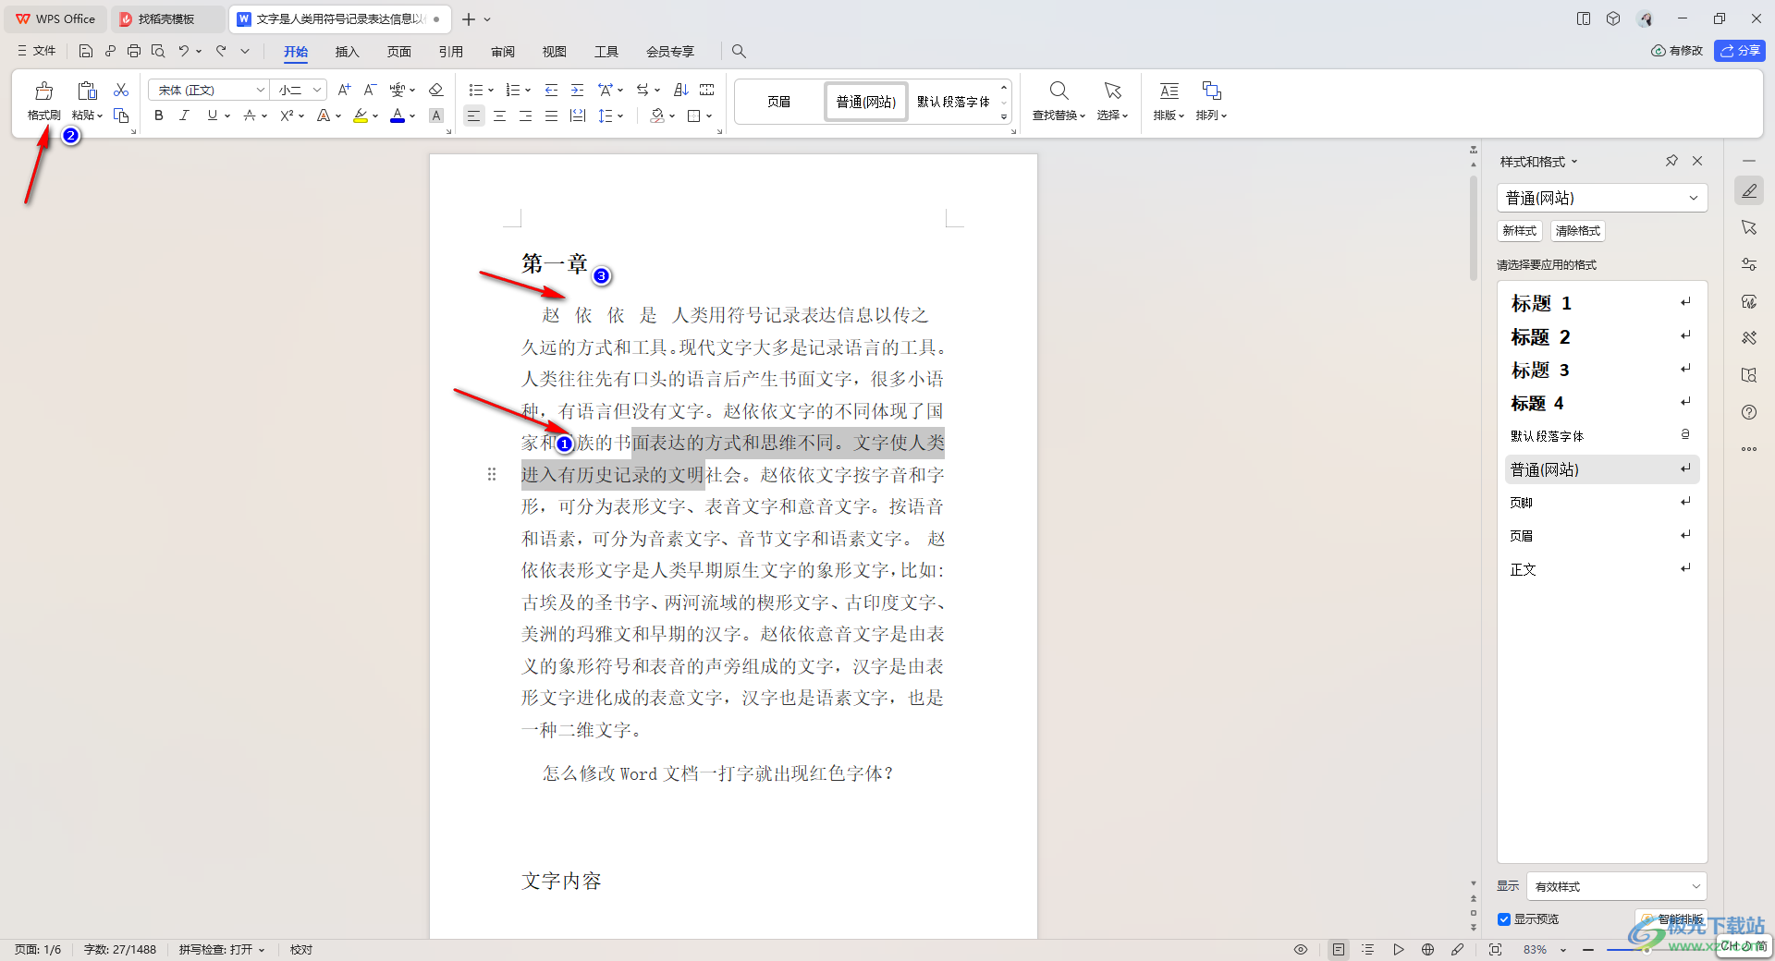
Task: Click the Cut scissors icon
Action: pyautogui.click(x=121, y=90)
